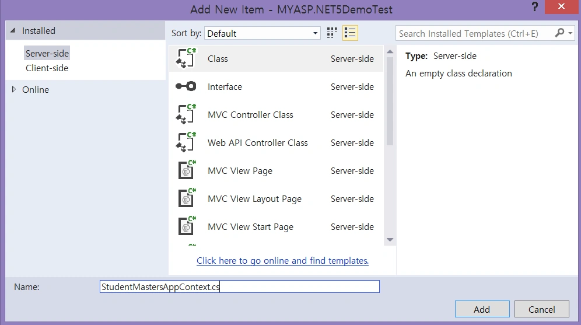Select the MVC View Start Page icon
581x325 pixels.
(187, 226)
